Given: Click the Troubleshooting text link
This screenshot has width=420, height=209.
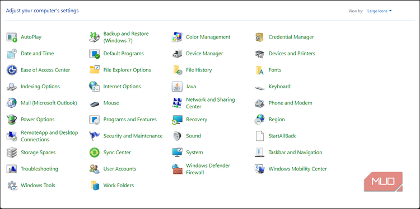Looking at the screenshot, I should [39, 169].
